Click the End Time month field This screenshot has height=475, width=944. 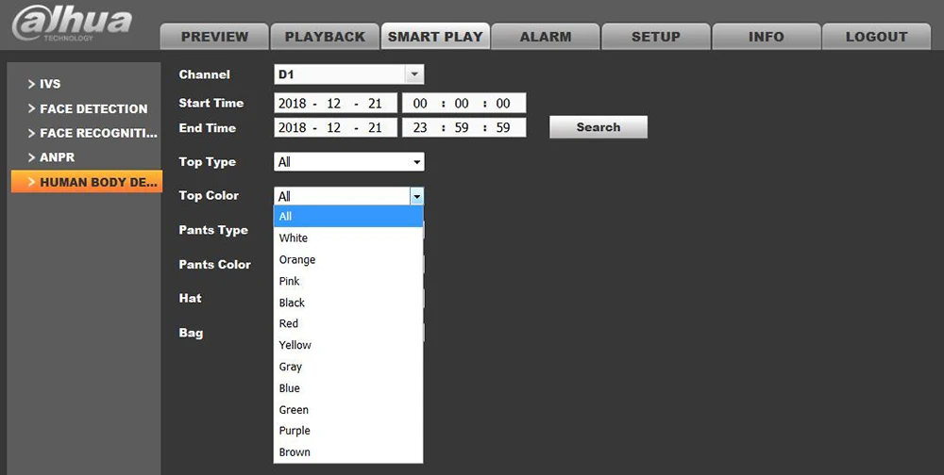pos(333,127)
